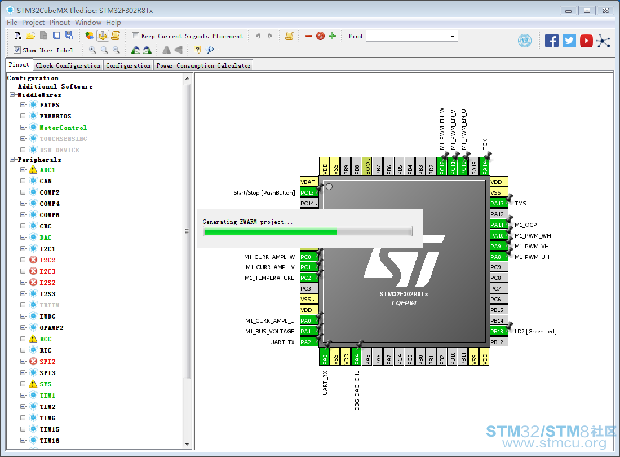Screen dimensions: 620x457
Task: Click the gear Generate Code icon
Action: click(x=103, y=36)
